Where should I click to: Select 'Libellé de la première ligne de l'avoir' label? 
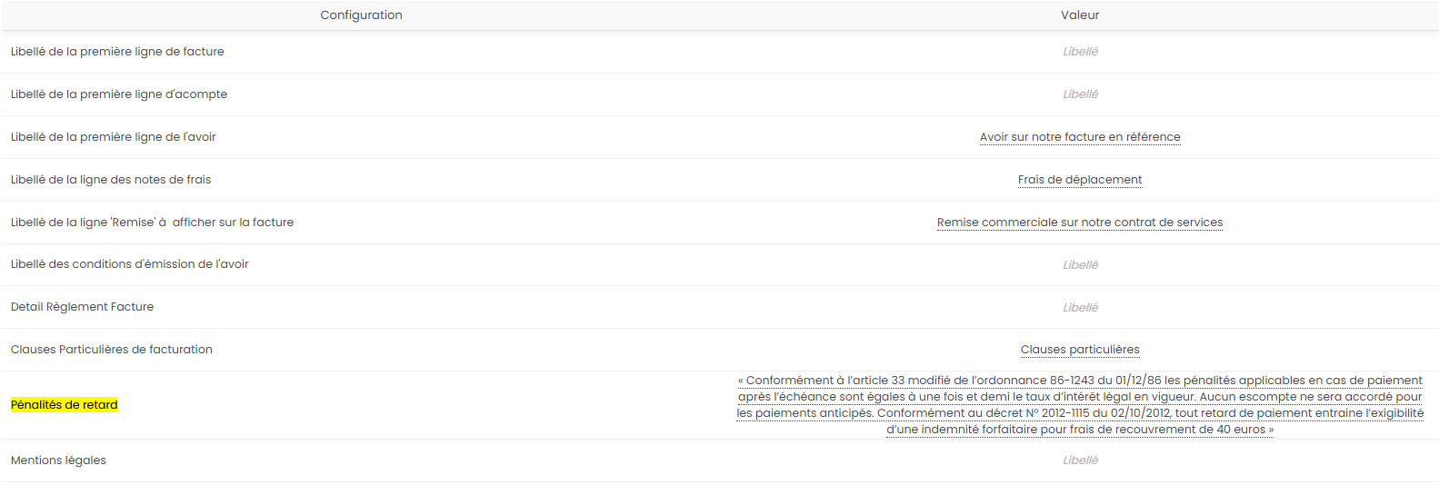[114, 137]
